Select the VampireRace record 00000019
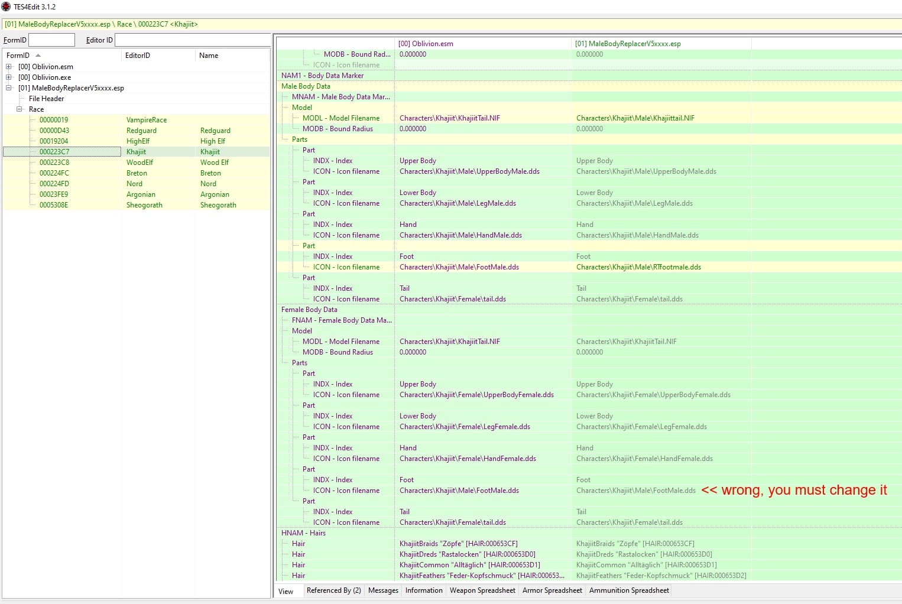The image size is (902, 604). (136, 120)
